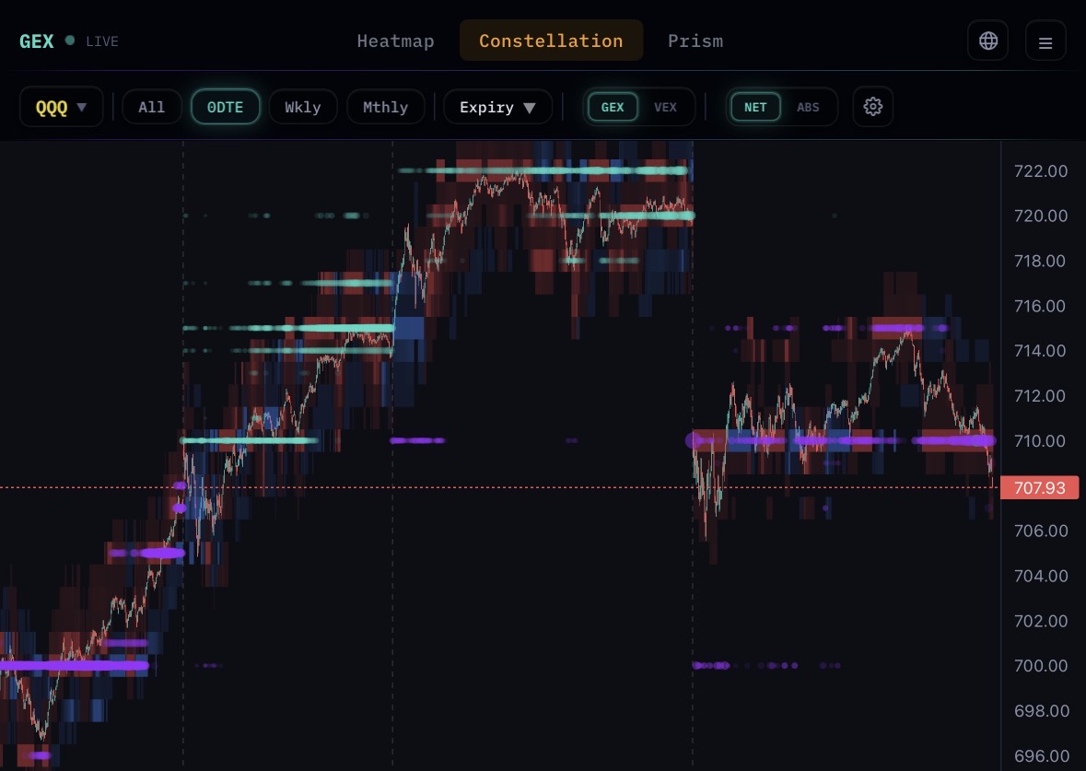Open the QQQ ticker dropdown
This screenshot has width=1086, height=771.
coord(61,108)
